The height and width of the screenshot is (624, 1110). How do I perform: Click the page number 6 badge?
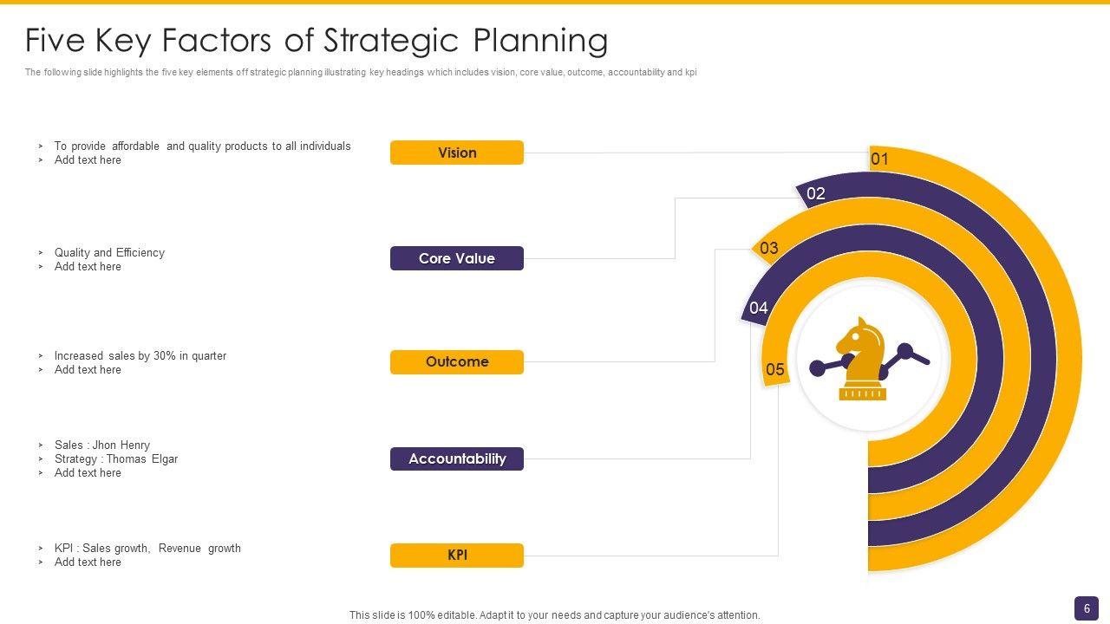coord(1087,608)
